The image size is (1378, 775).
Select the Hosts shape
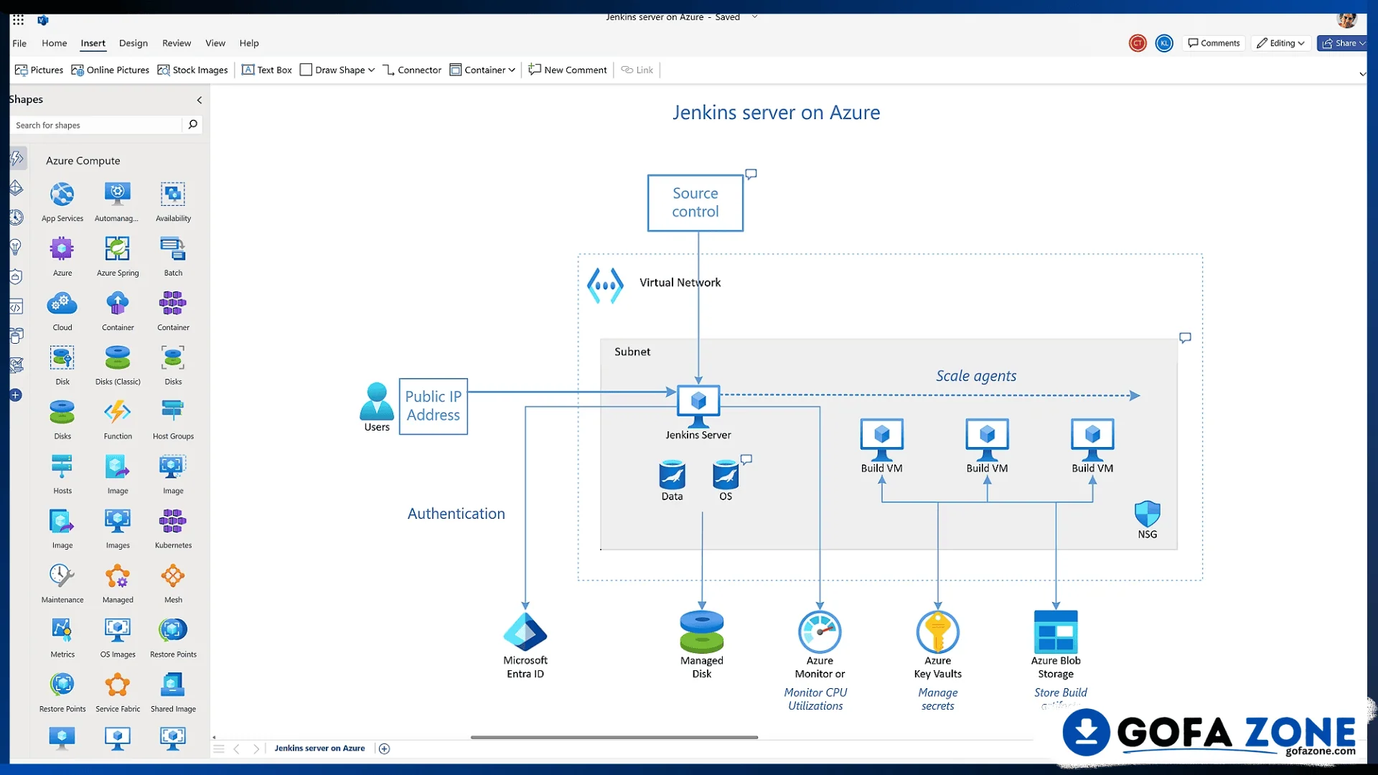(62, 474)
